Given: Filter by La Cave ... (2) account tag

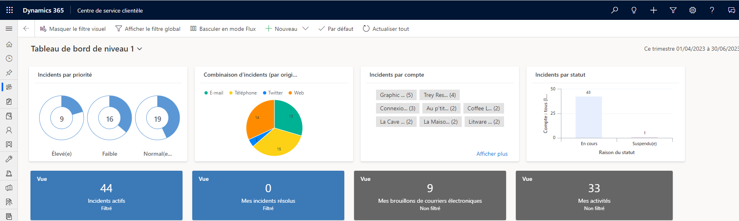Looking at the screenshot, I should pos(396,122).
